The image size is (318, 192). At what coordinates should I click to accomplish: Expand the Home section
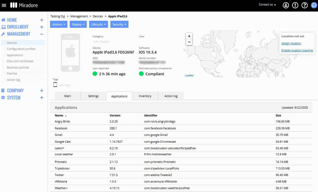42,20
